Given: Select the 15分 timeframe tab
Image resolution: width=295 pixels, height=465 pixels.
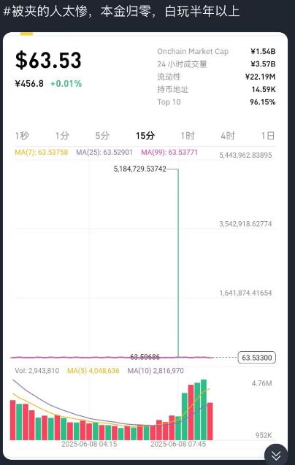Looking at the screenshot, I should (x=145, y=136).
